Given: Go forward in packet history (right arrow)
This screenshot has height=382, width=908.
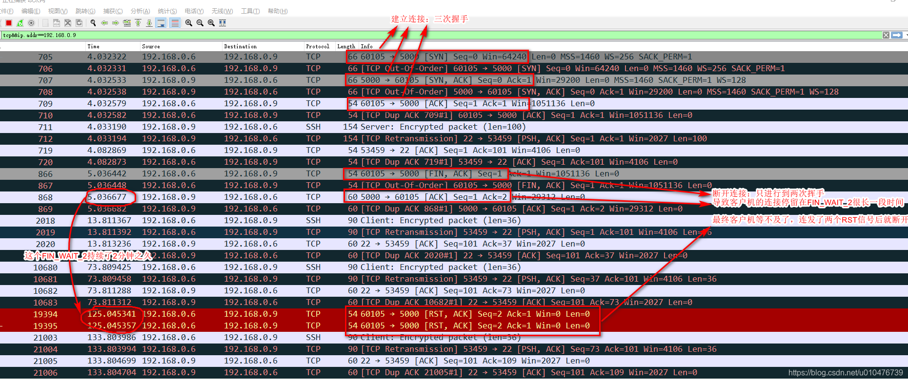Looking at the screenshot, I should (116, 23).
